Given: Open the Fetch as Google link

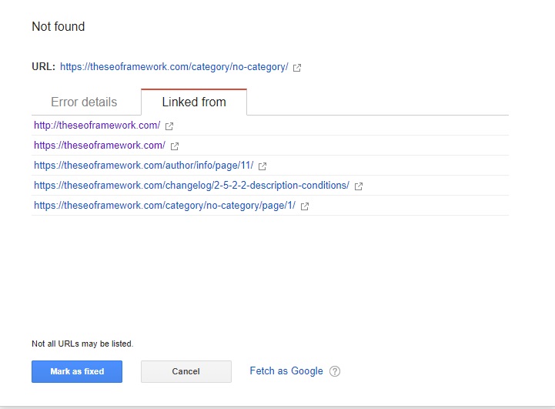Looking at the screenshot, I should (286, 371).
